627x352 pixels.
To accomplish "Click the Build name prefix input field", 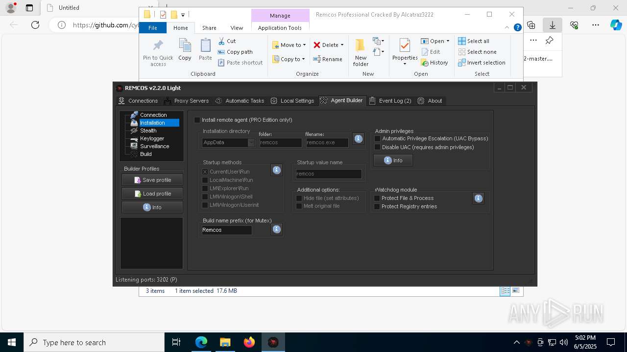I will coord(227,230).
